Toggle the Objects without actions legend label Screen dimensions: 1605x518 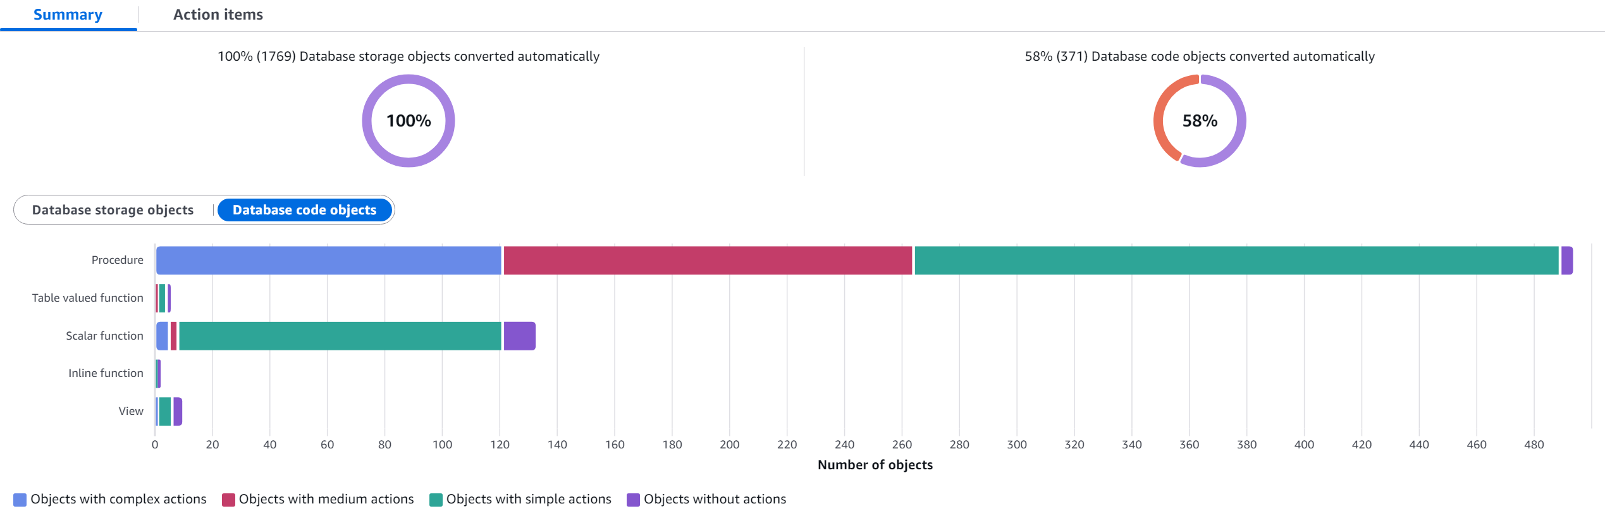715,499
